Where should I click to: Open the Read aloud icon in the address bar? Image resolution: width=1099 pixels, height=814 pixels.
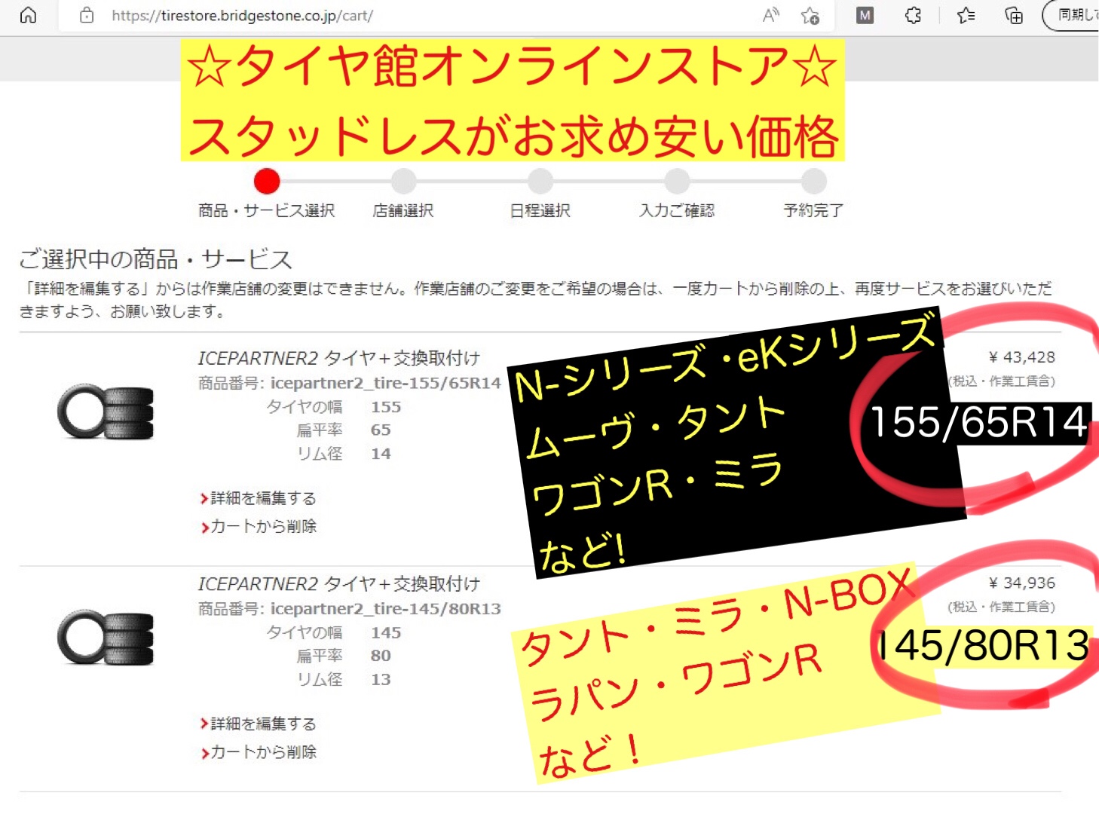click(770, 15)
